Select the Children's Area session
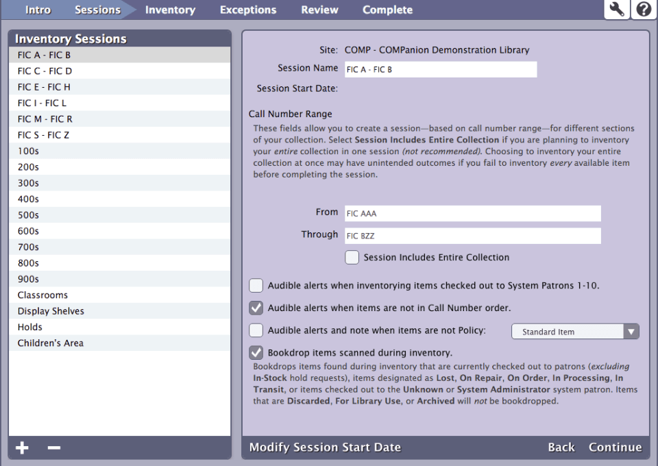Viewport: 658px width, 466px height. pyautogui.click(x=51, y=343)
